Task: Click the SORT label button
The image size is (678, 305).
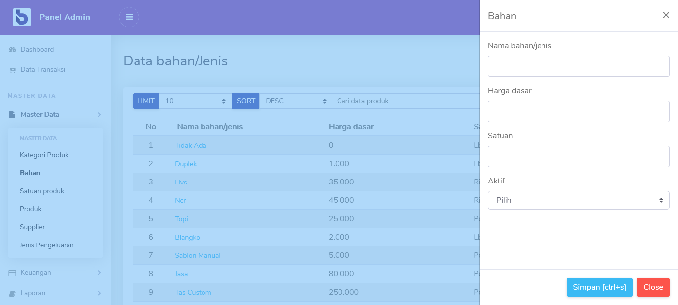Action: pyautogui.click(x=246, y=101)
